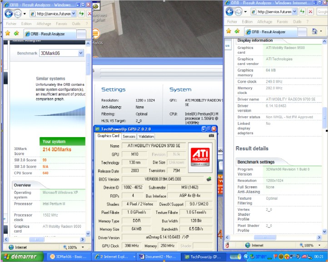Click address bar in left browser
Viewport: 328px width, 262px height.
point(53,14)
